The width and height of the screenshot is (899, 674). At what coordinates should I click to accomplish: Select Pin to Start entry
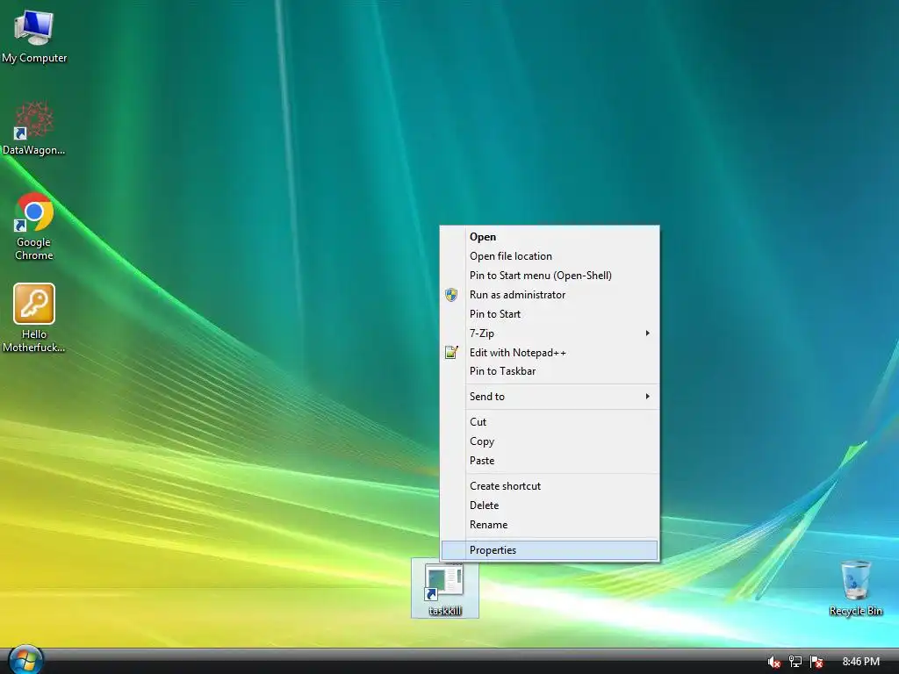point(550,314)
